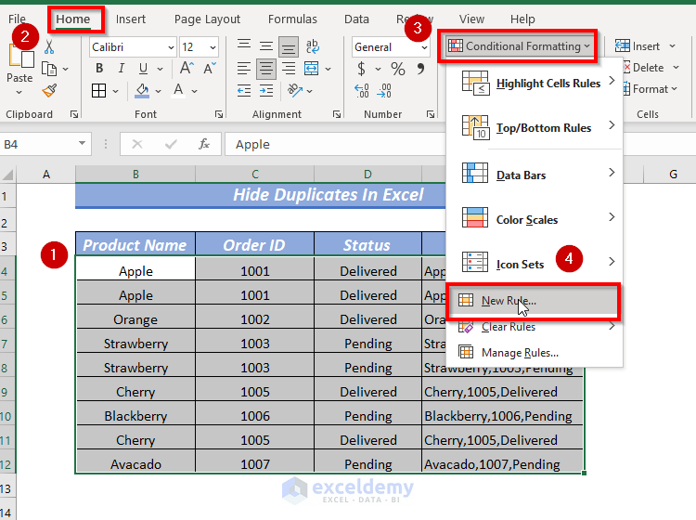Switch to the Page Layout tab
Screen dimensions: 696x520
pyautogui.click(x=207, y=19)
